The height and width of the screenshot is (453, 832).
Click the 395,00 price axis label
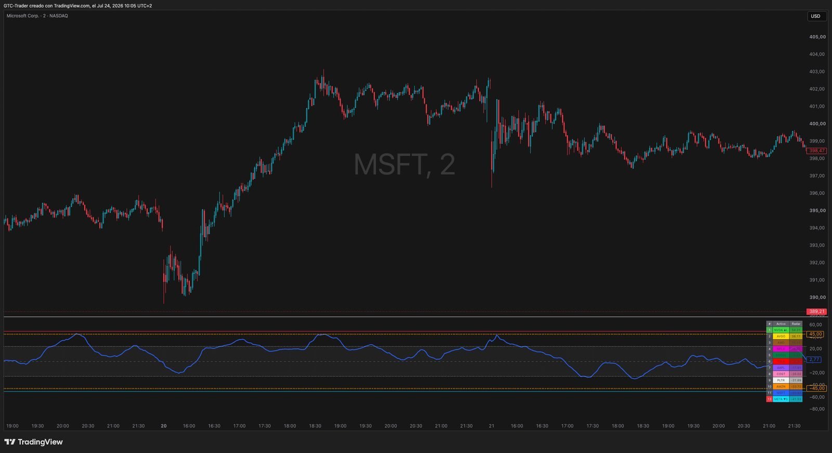click(x=817, y=211)
